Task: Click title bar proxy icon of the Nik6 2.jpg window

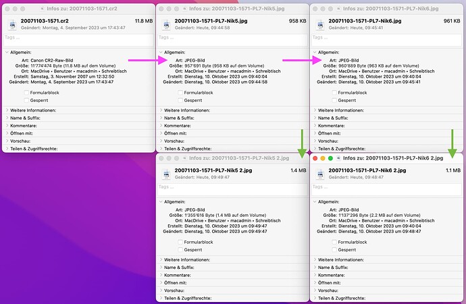Action: point(338,158)
